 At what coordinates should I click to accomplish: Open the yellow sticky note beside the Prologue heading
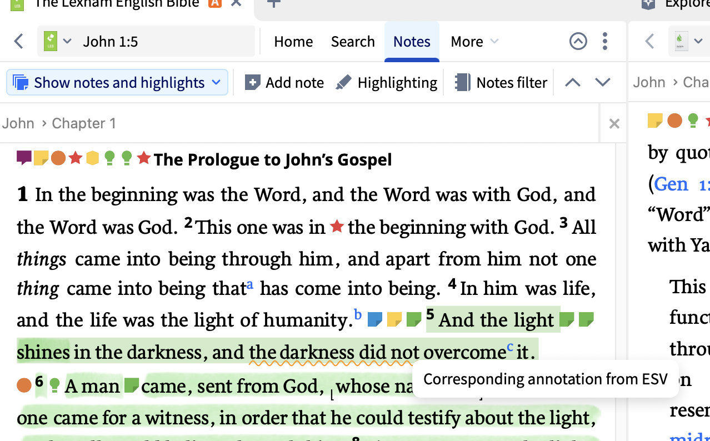(x=41, y=158)
